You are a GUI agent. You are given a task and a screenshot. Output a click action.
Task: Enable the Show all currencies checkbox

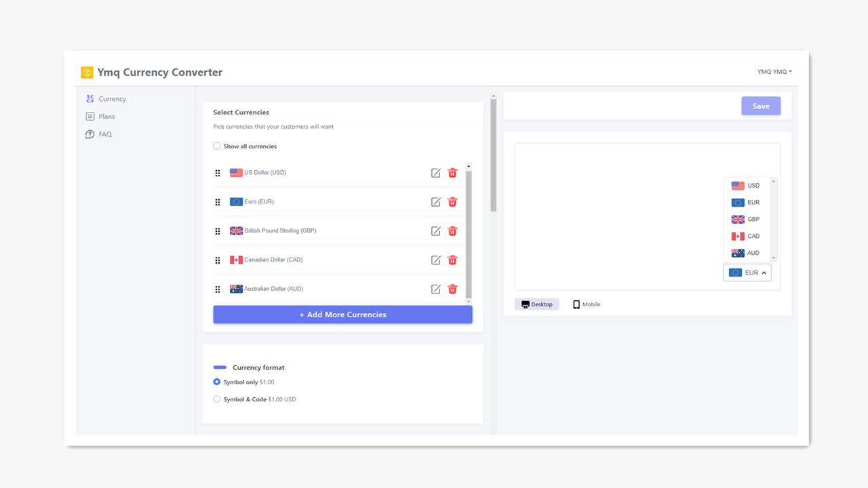(217, 146)
